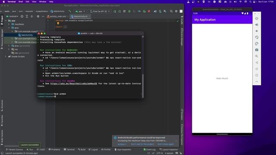Open the Shell menu in macOS menu bar
The width and height of the screenshot is (276, 155).
(x=21, y=2)
